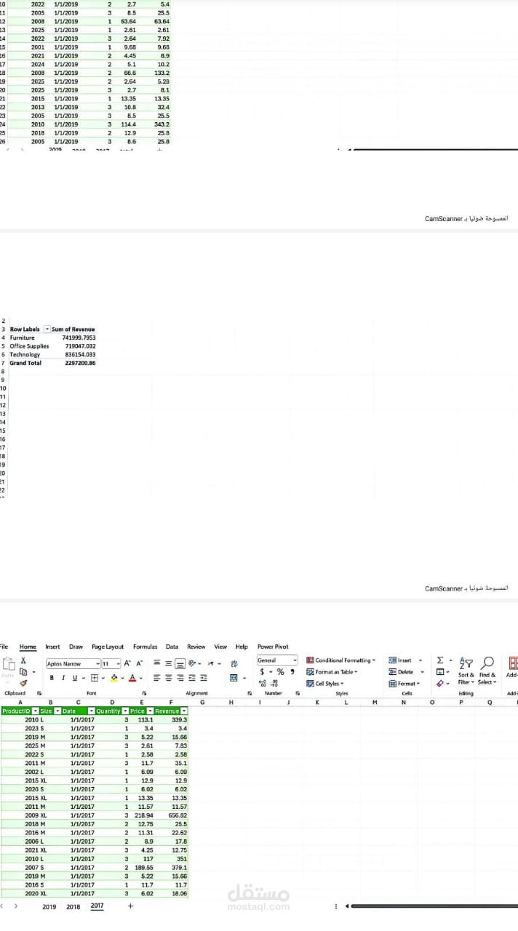518x931 pixels.
Task: Select Furniture row in pivot table
Action: click(52, 337)
